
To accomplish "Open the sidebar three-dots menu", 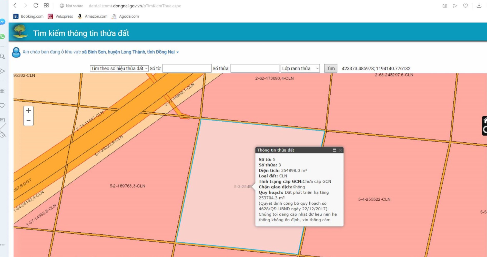I will tap(2, 245).
